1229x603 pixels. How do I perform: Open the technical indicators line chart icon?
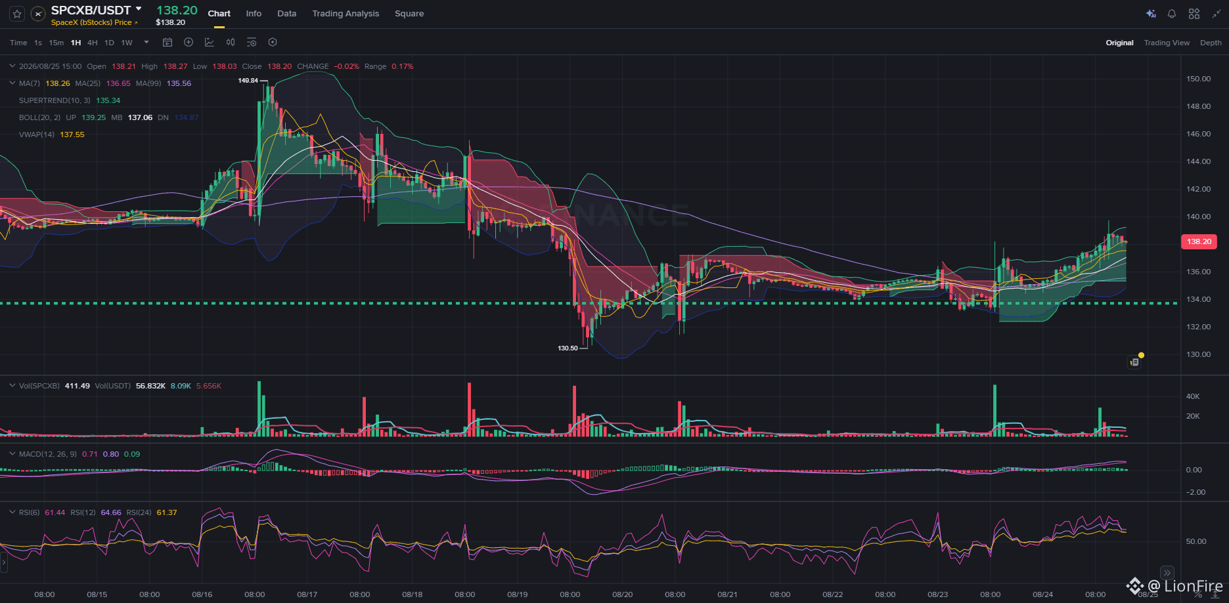click(x=210, y=43)
